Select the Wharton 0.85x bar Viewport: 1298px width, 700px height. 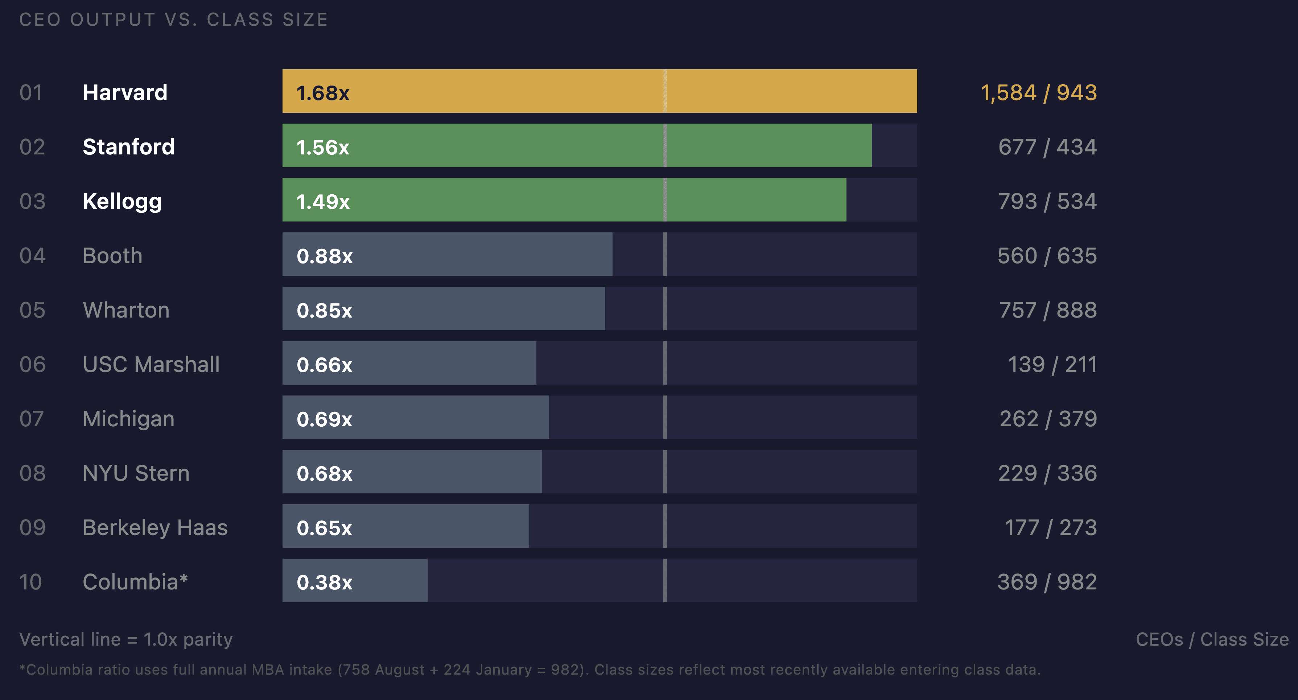[444, 309]
